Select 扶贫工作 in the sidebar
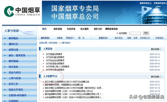 [x=19, y=84]
